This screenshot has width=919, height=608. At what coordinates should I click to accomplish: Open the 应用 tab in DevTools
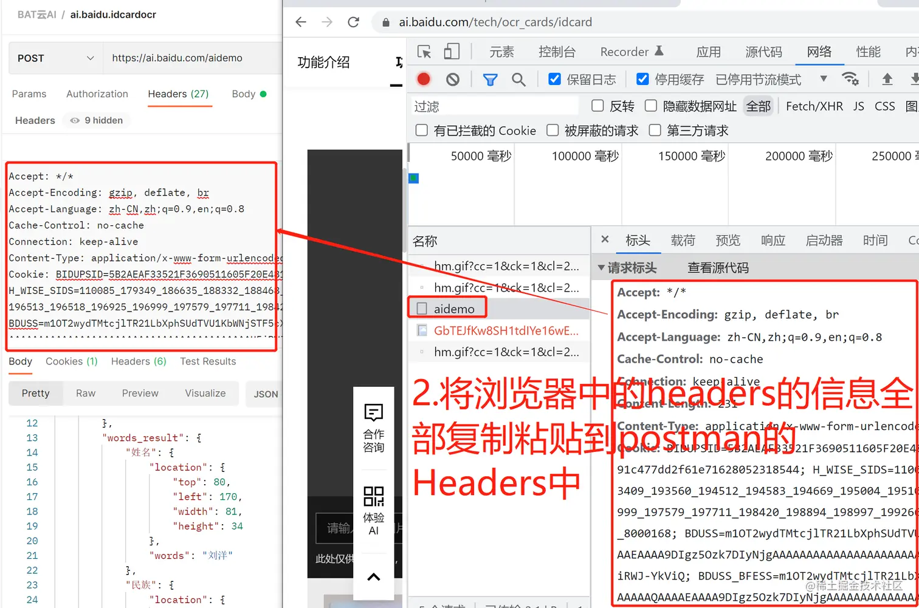[709, 52]
